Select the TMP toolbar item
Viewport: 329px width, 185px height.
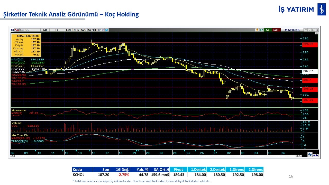97,30
